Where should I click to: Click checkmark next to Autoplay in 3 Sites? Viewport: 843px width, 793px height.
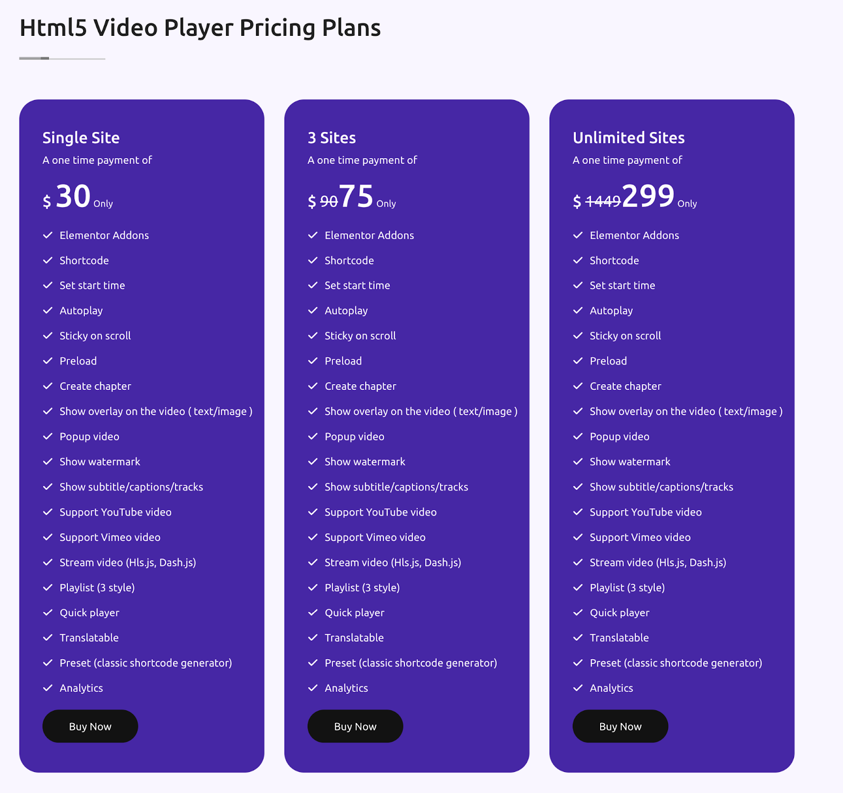pyautogui.click(x=313, y=310)
